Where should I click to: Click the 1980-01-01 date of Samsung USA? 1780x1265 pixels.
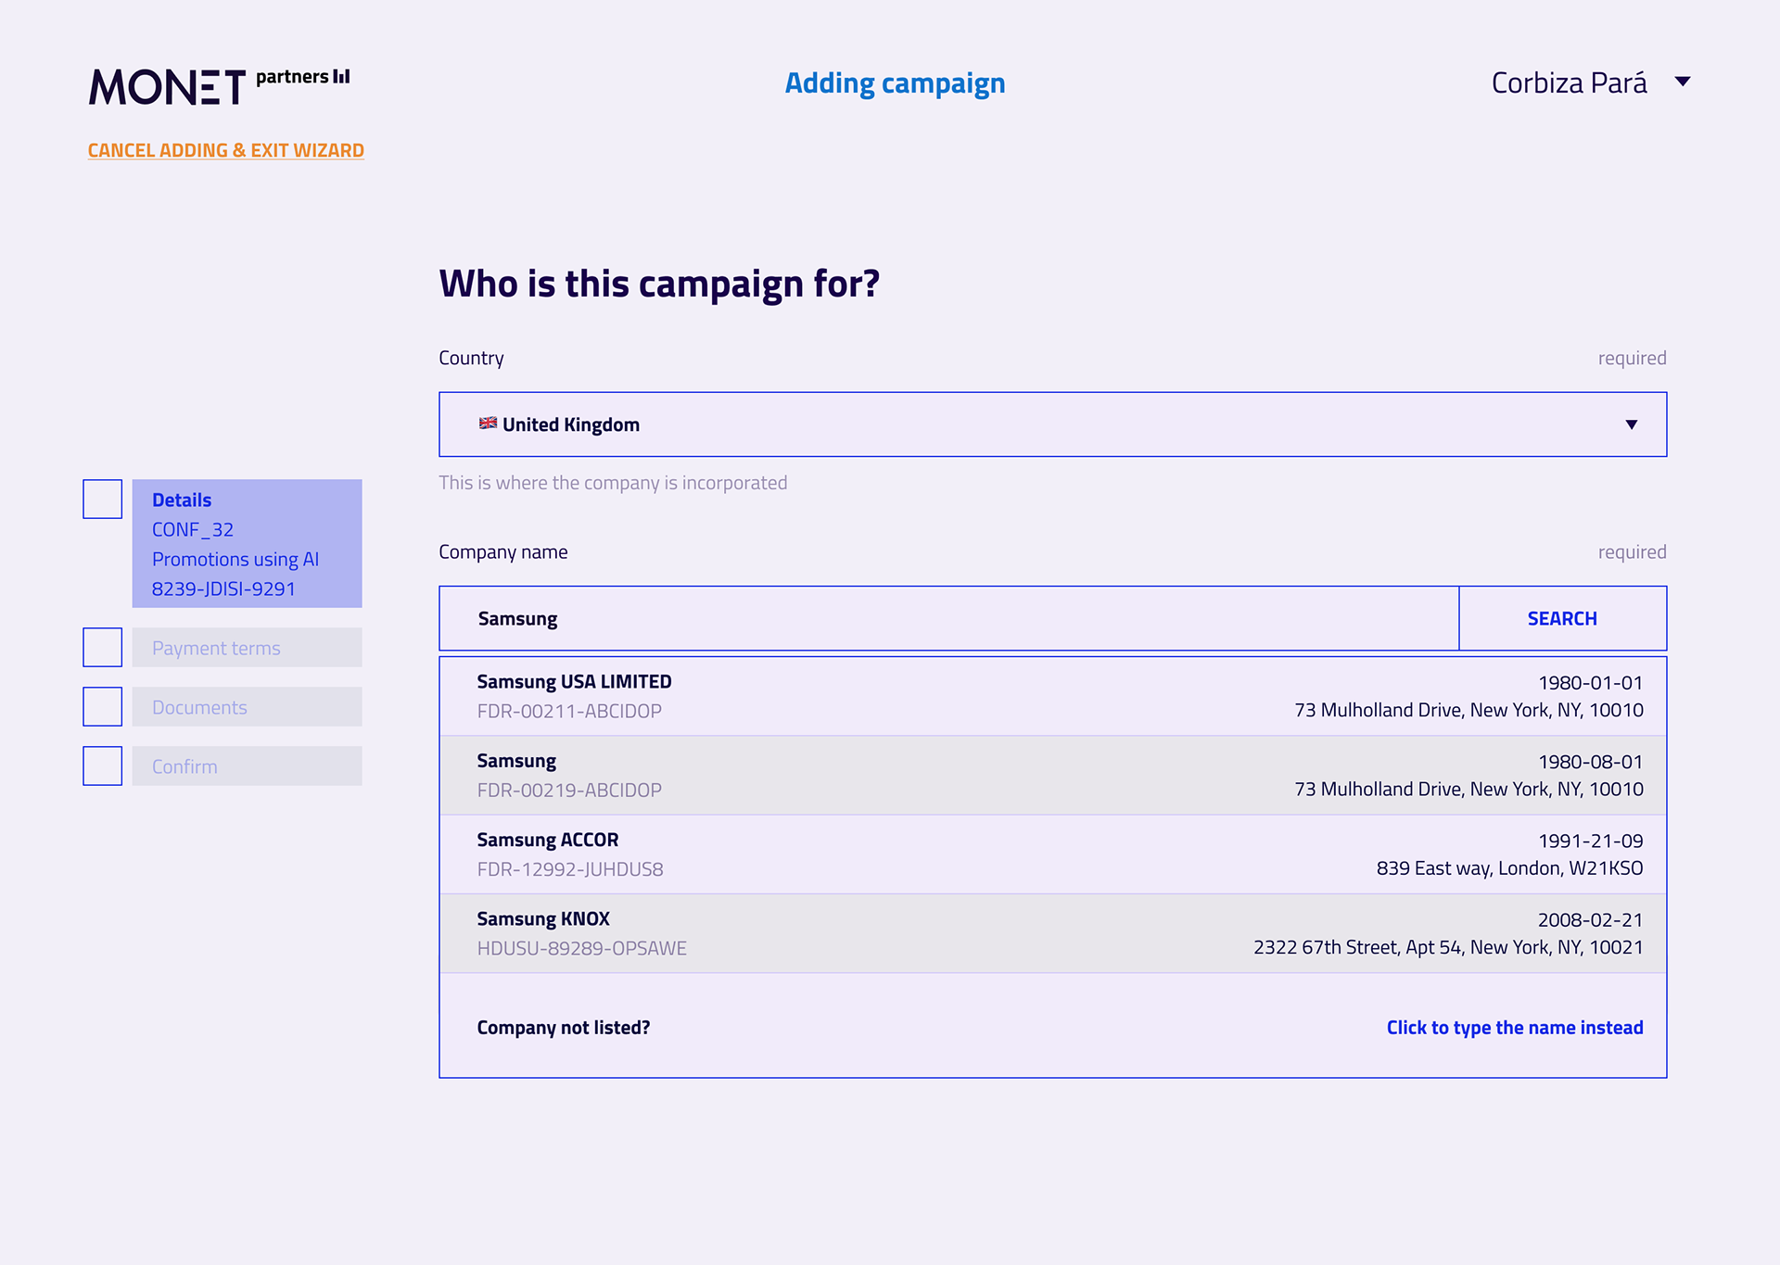(1590, 683)
